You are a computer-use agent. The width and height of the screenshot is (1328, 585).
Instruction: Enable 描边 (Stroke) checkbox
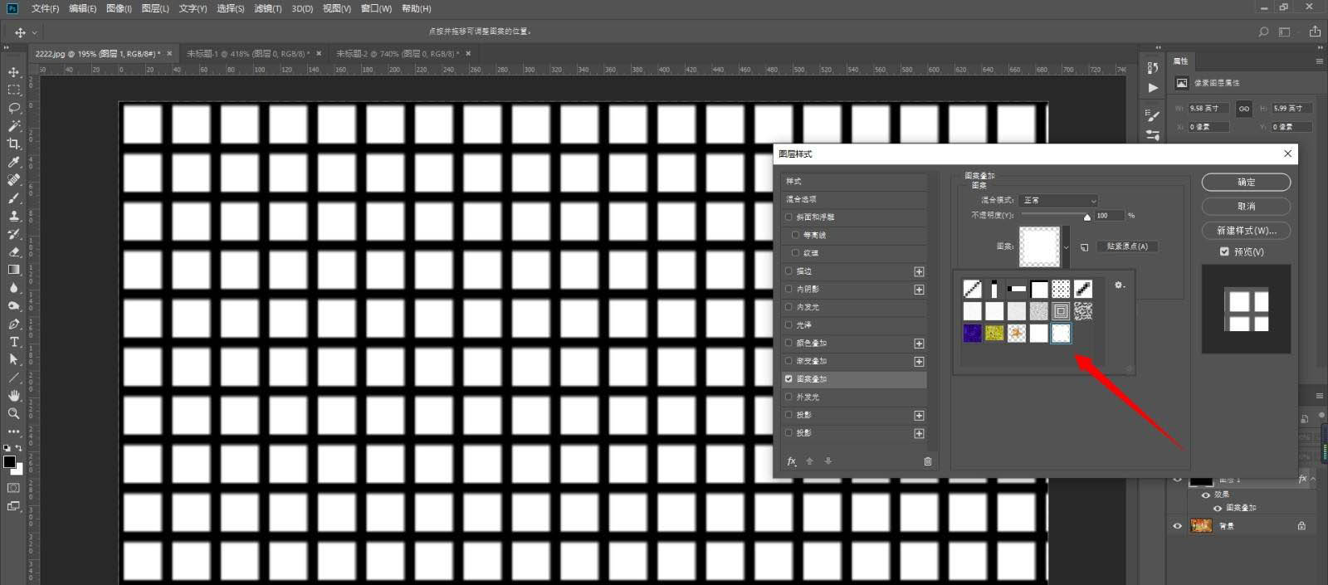(788, 271)
